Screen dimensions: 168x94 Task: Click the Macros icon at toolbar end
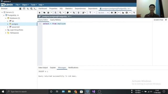click(x=134, y=13)
